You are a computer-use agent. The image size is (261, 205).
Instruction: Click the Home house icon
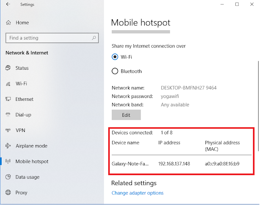point(8,22)
